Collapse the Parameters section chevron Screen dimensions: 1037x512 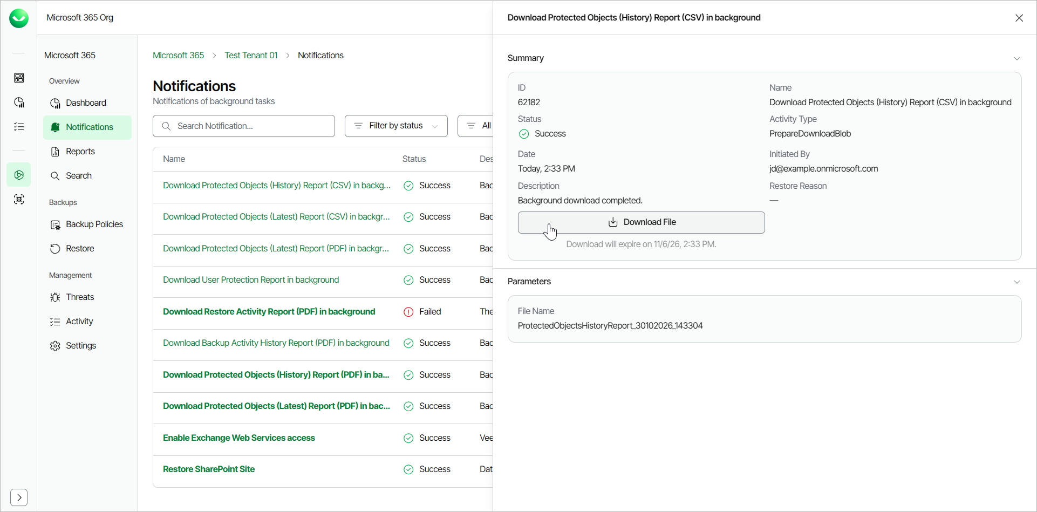pyautogui.click(x=1017, y=282)
